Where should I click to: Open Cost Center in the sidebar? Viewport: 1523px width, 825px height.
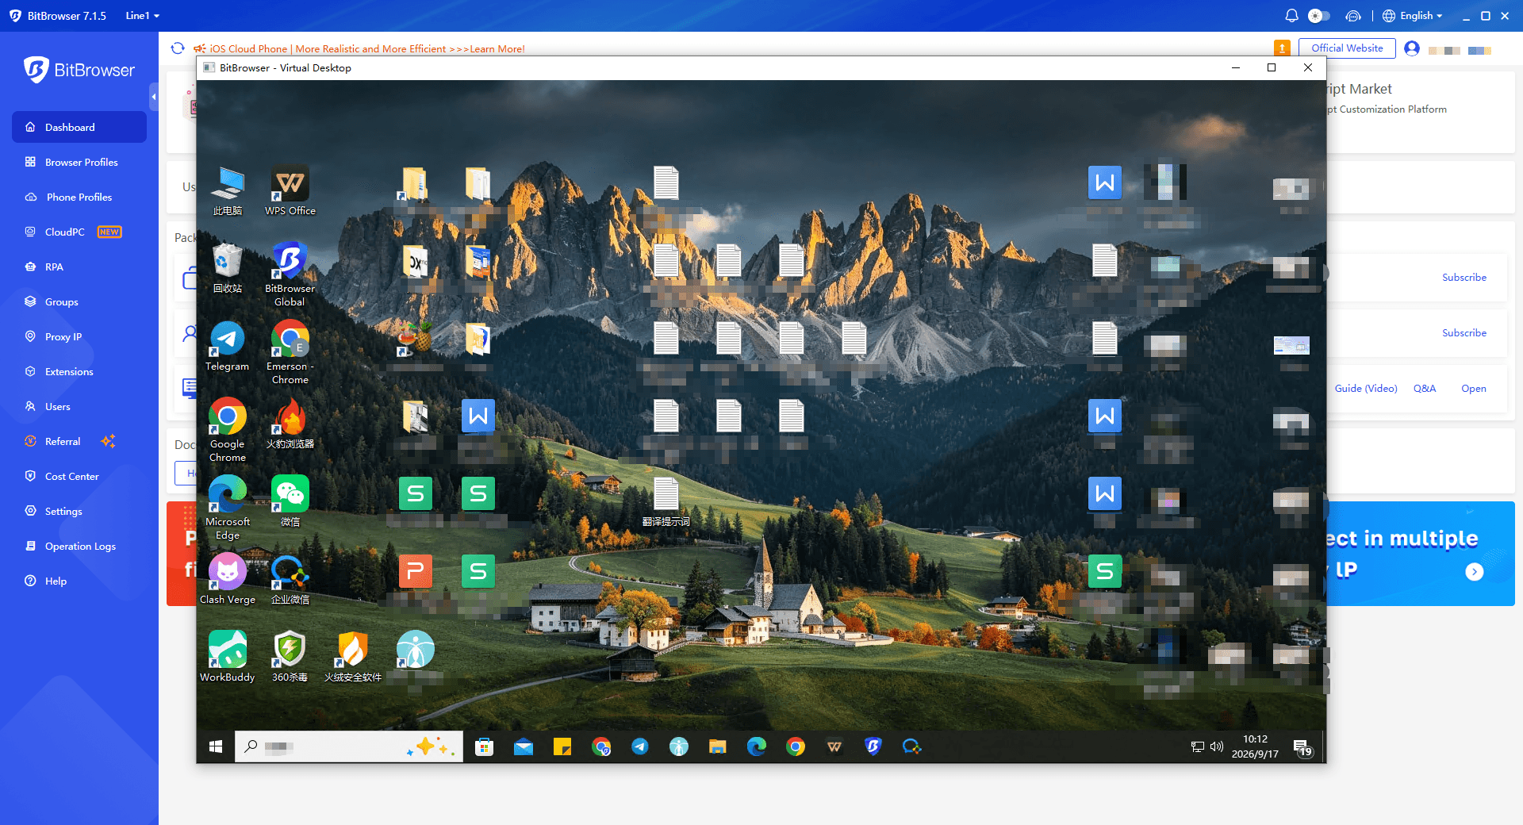pyautogui.click(x=79, y=476)
